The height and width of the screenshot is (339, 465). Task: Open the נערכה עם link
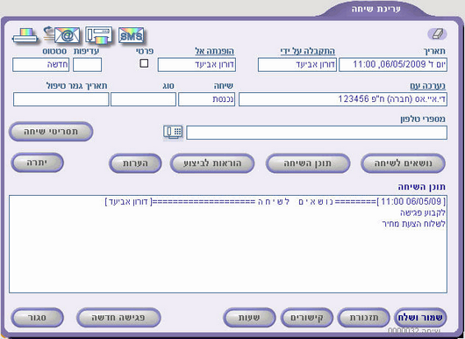click(x=427, y=86)
